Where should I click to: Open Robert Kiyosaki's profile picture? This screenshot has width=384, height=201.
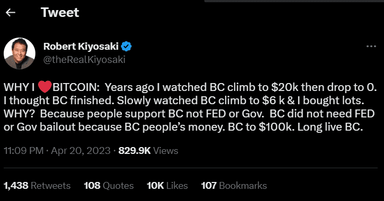[20, 53]
